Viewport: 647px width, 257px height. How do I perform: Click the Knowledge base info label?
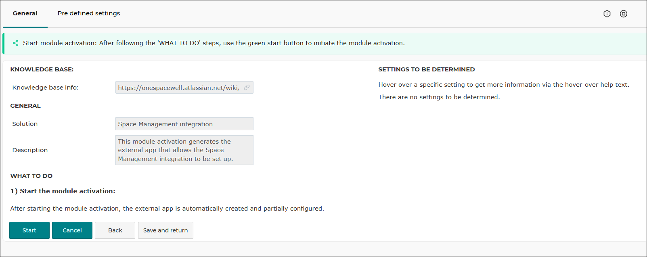pyautogui.click(x=45, y=88)
